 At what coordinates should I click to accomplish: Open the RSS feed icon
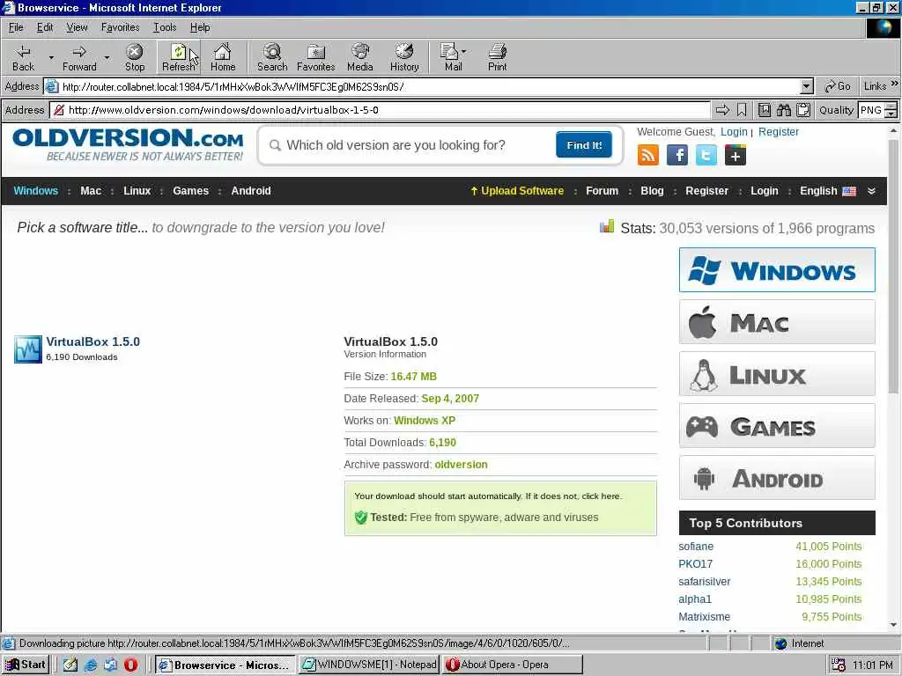pyautogui.click(x=647, y=155)
